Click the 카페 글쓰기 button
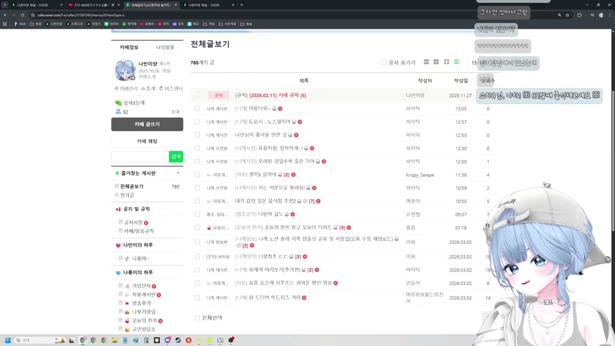 [x=147, y=124]
